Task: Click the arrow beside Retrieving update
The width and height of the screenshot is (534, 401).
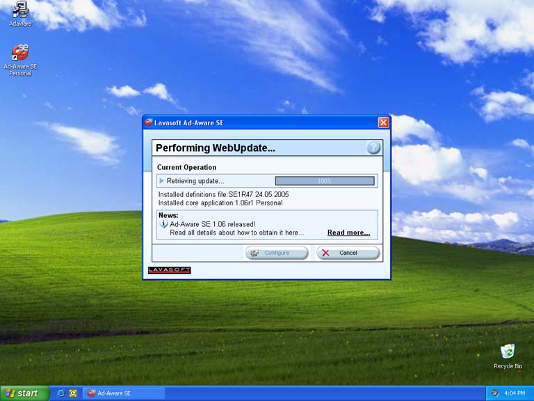Action: [x=162, y=181]
